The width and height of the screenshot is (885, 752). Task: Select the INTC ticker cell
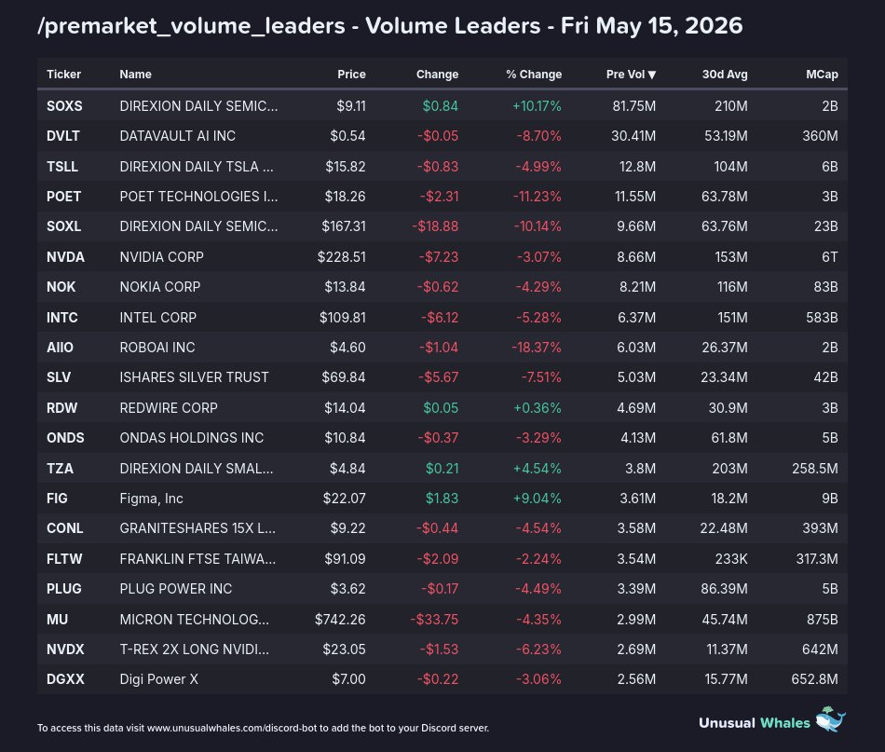(x=62, y=317)
